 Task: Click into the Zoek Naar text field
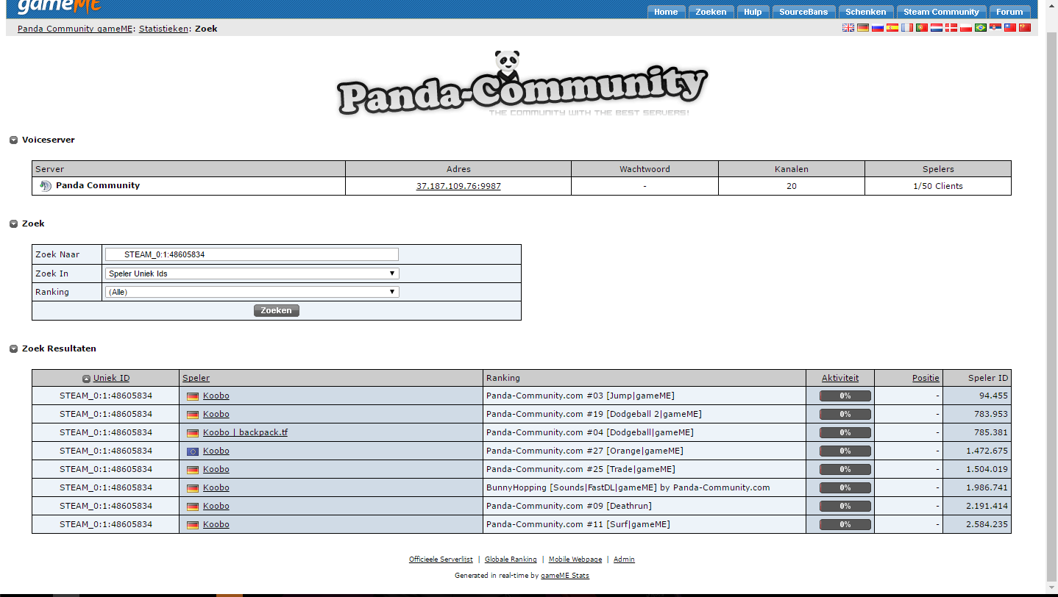click(252, 254)
